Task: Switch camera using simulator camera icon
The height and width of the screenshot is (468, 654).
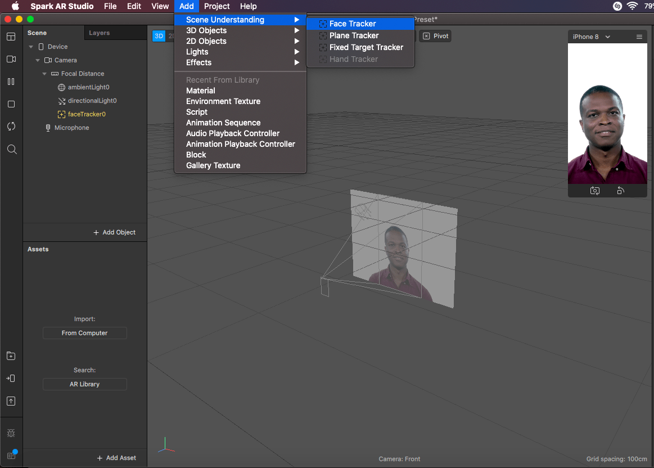Action: point(594,191)
